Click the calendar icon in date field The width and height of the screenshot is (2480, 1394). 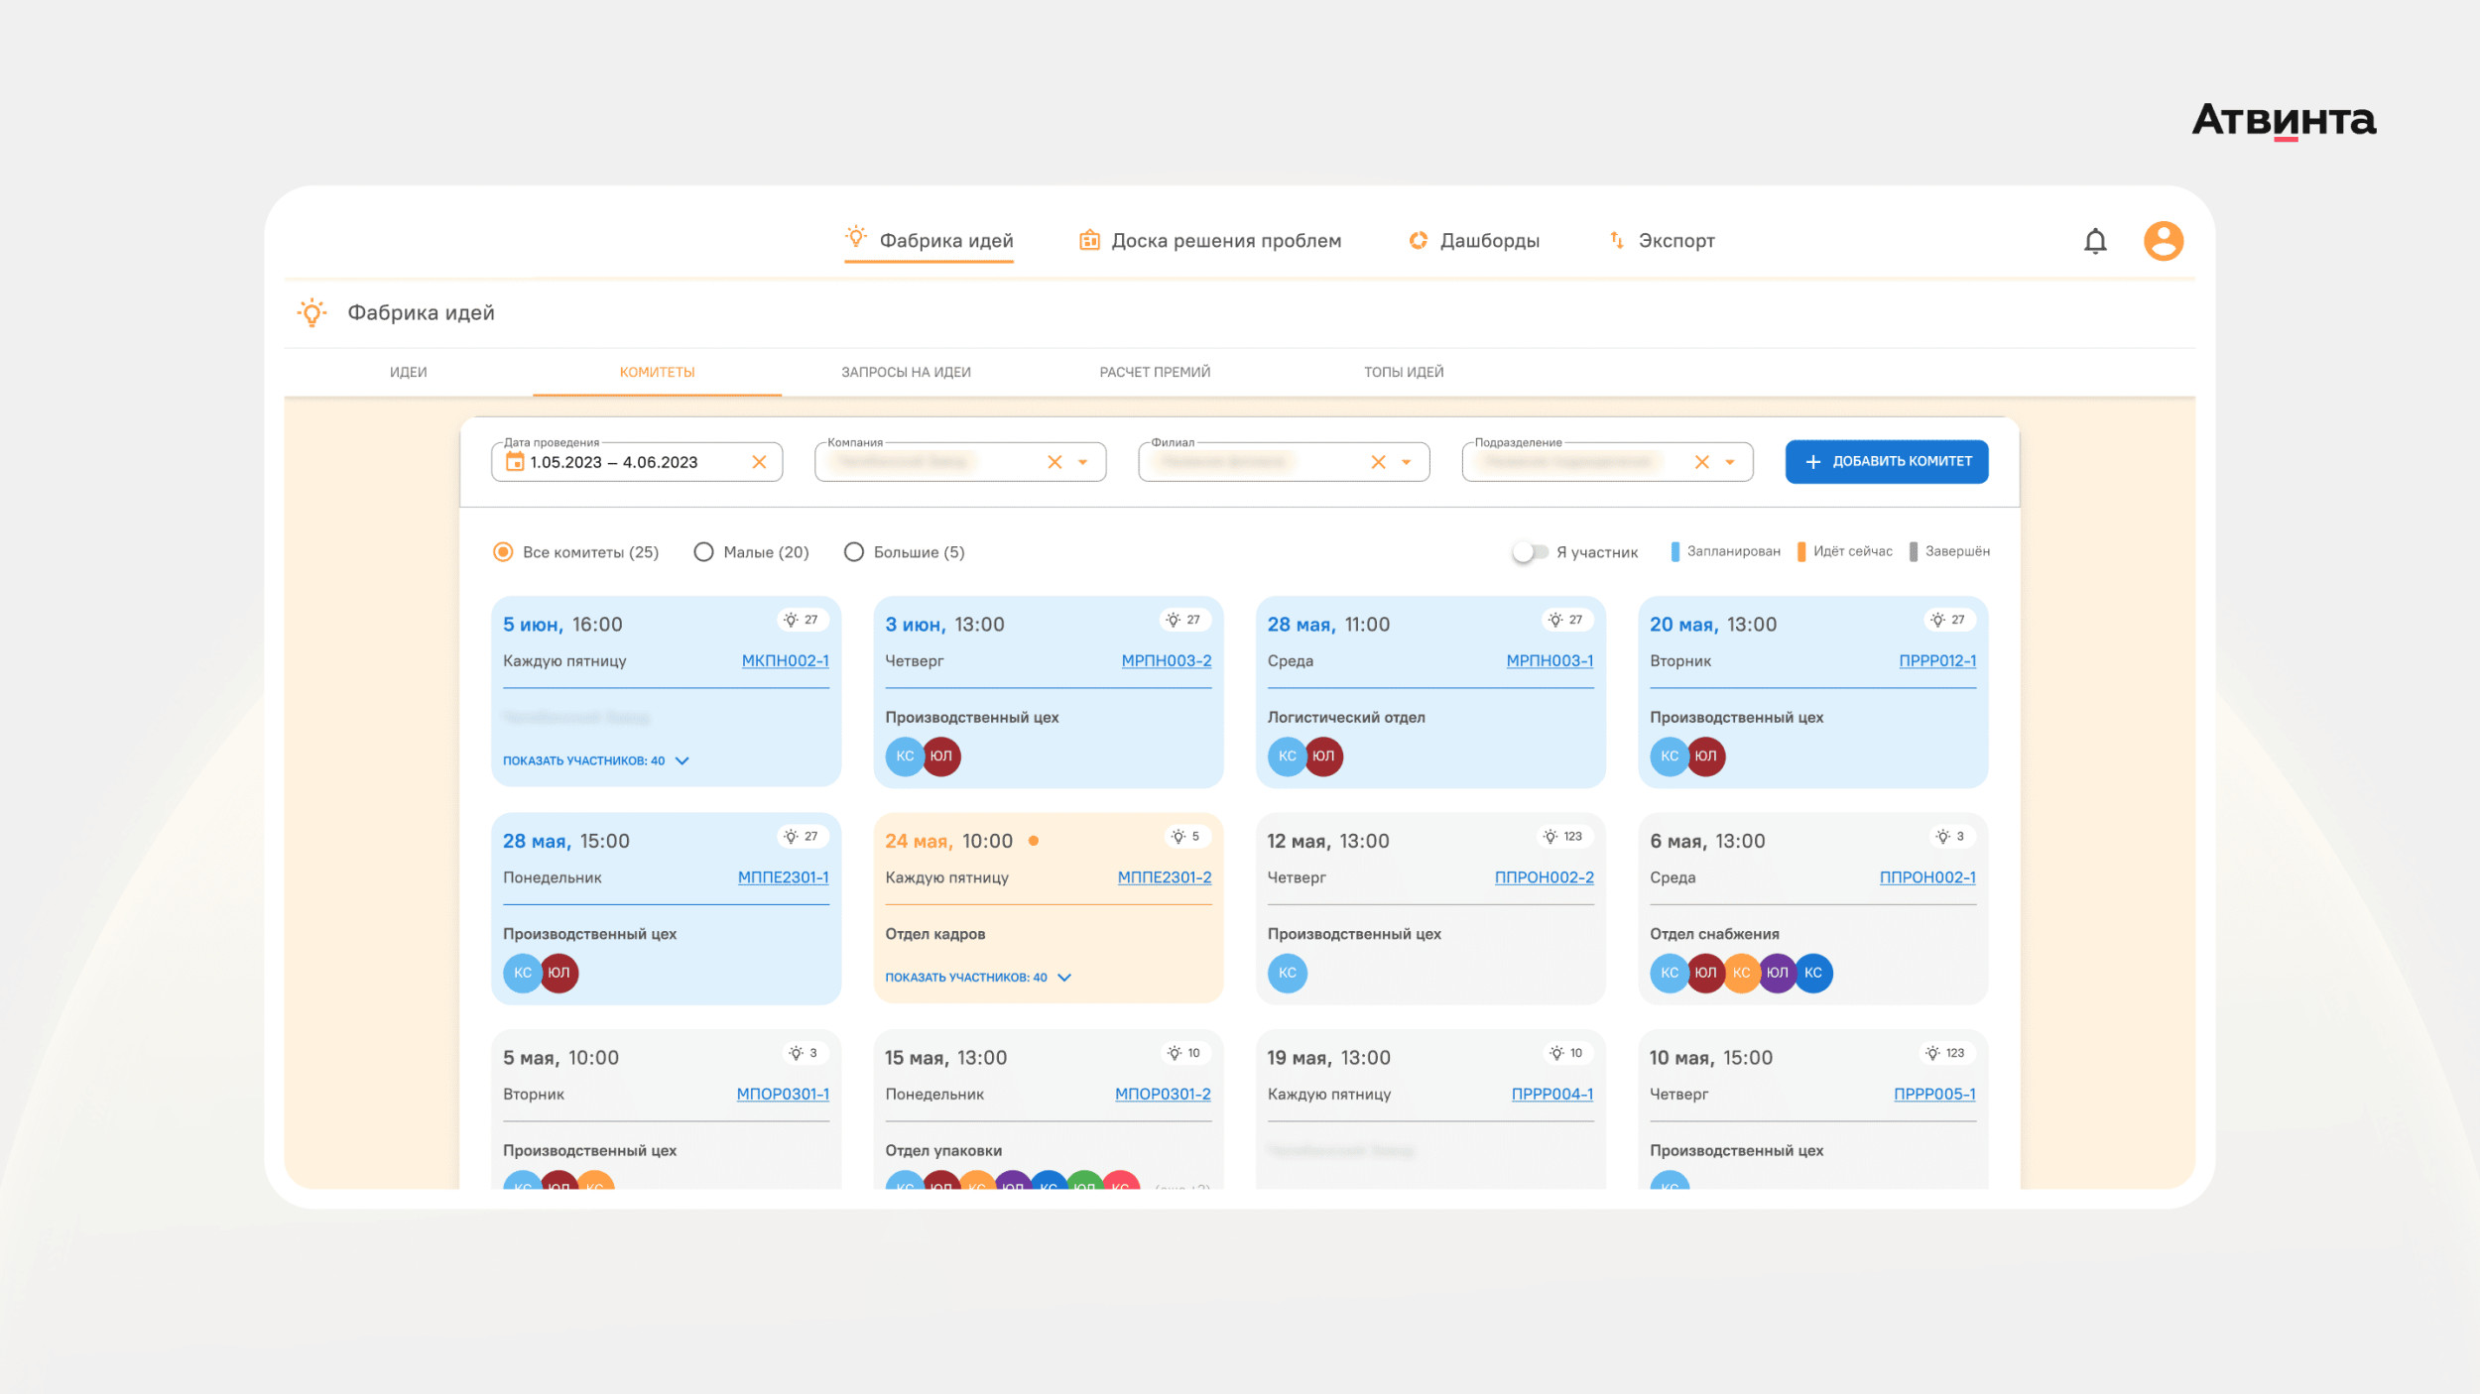(x=515, y=462)
